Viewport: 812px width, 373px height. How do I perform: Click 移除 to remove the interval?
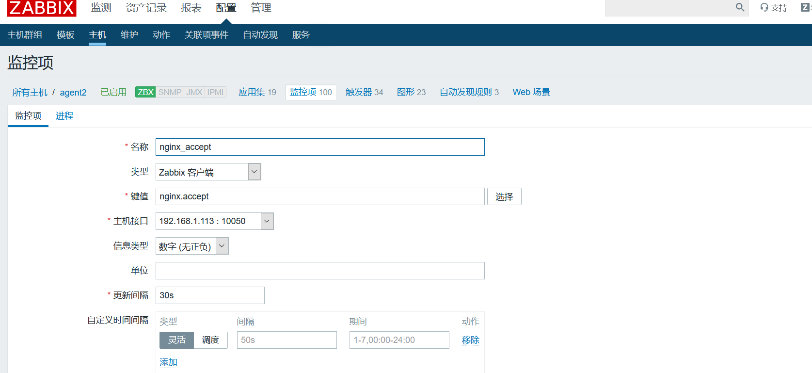tap(470, 340)
